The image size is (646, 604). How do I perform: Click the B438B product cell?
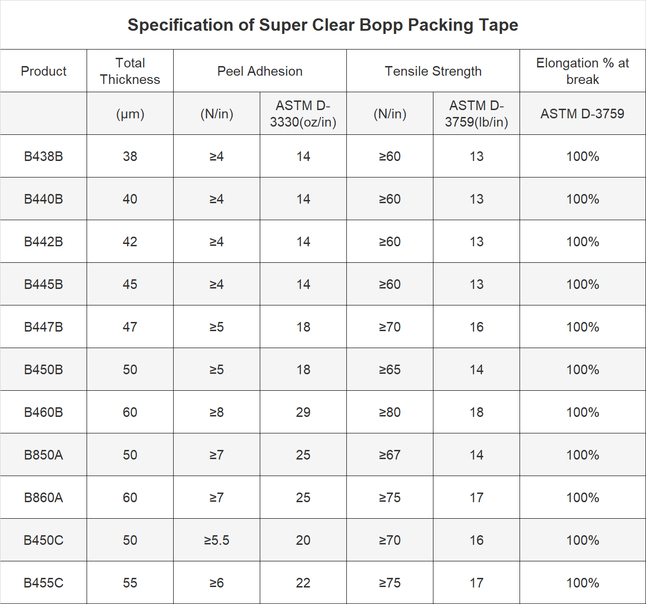point(44,156)
